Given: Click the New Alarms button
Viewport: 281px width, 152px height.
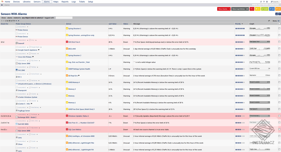Looking at the screenshot, I should pyautogui.click(x=224, y=9).
